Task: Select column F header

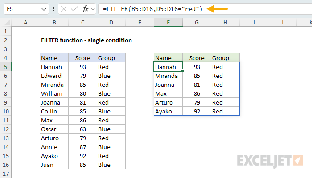Action: point(168,22)
